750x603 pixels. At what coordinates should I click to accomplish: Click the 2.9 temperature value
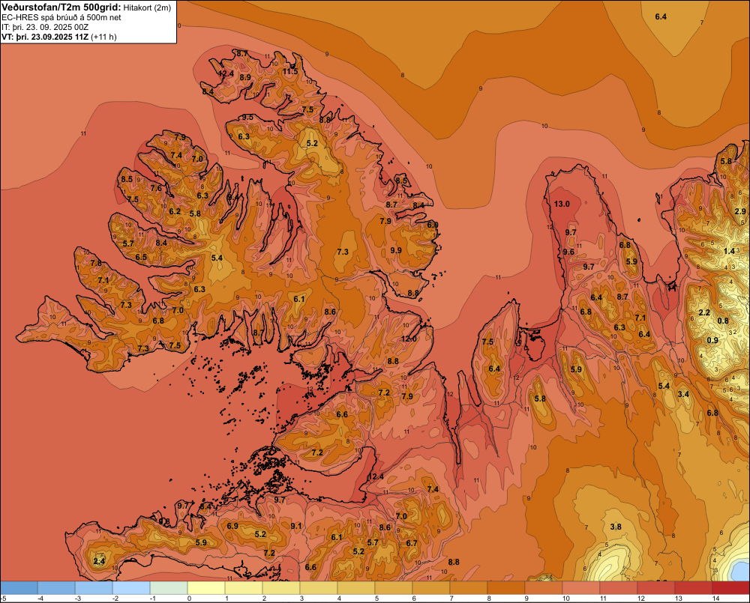click(x=740, y=211)
